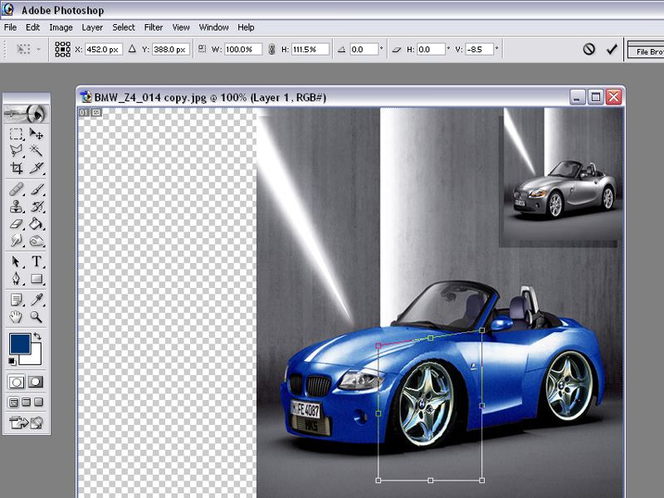
Task: Open the File menu
Action: point(10,27)
